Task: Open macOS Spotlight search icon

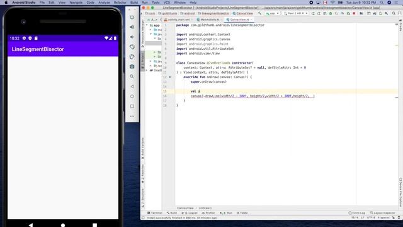Action: pyautogui.click(x=382, y=3)
